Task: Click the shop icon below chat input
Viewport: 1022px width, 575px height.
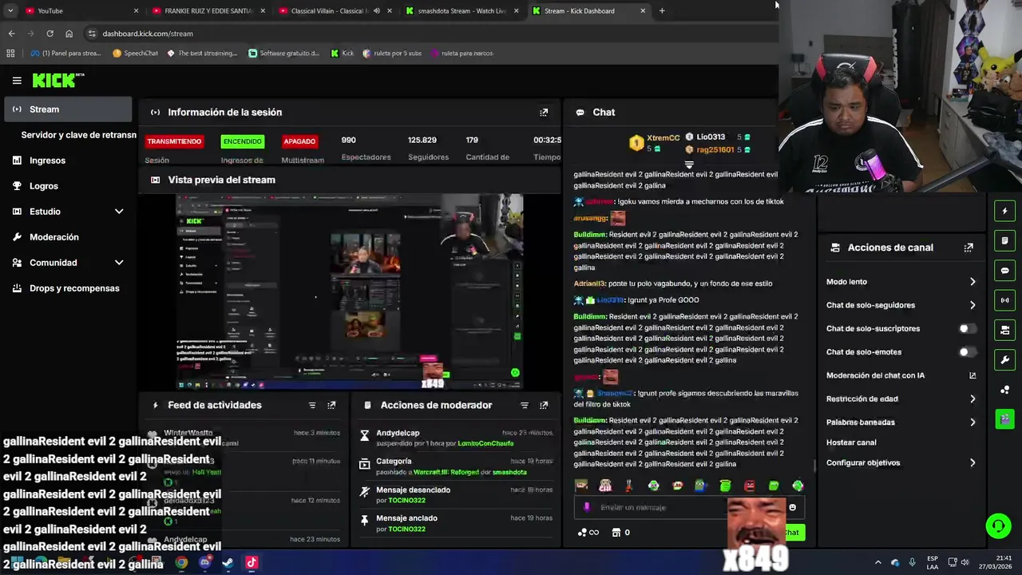Action: click(x=616, y=533)
